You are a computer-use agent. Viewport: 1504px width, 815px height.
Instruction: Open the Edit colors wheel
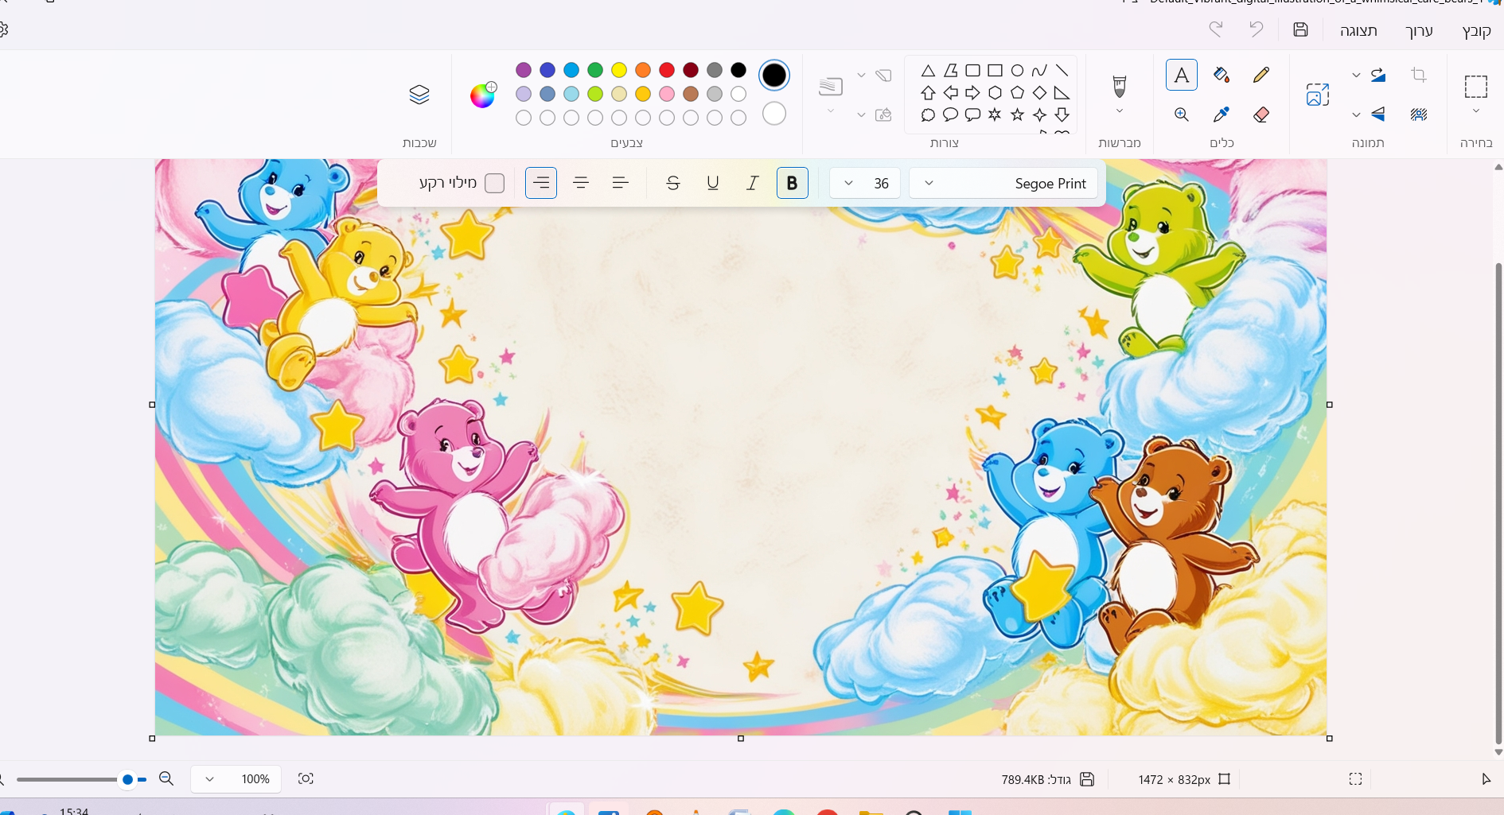482,95
